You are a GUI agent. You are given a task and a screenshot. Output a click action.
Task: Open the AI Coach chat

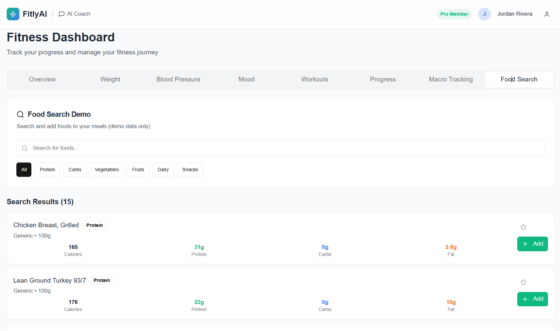pyautogui.click(x=74, y=14)
